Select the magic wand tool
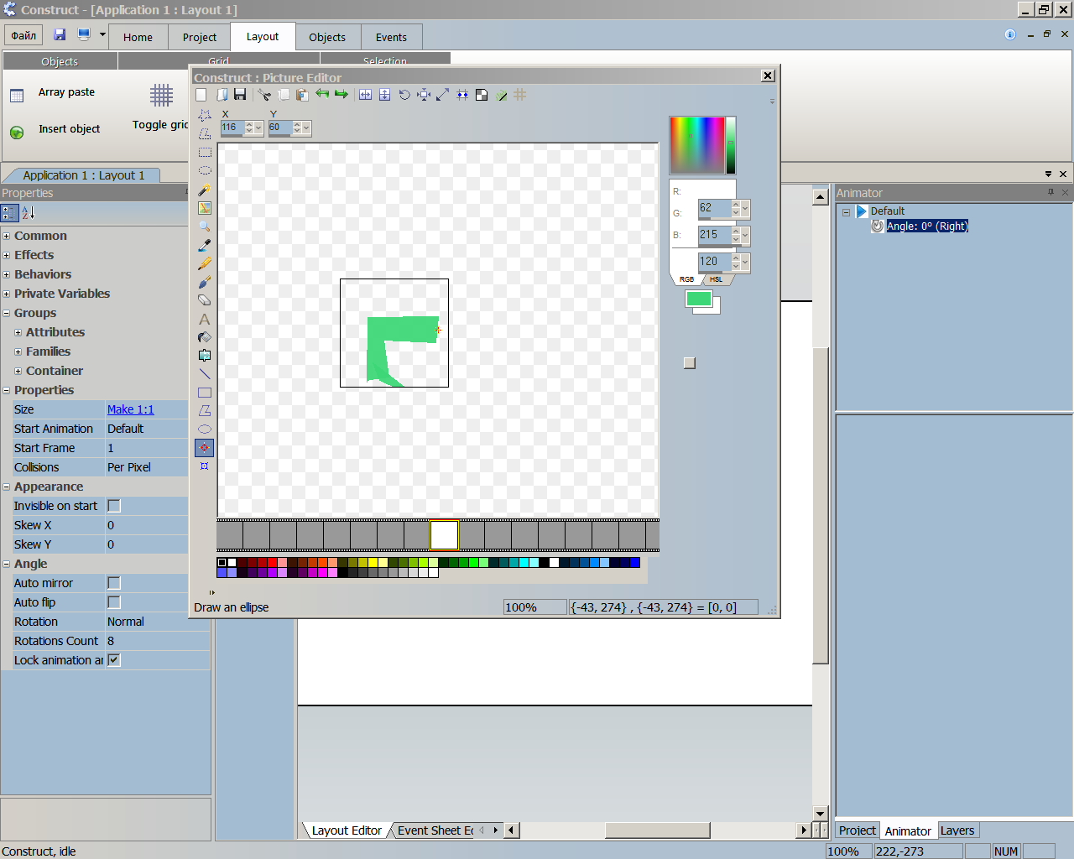The height and width of the screenshot is (859, 1074). (204, 190)
